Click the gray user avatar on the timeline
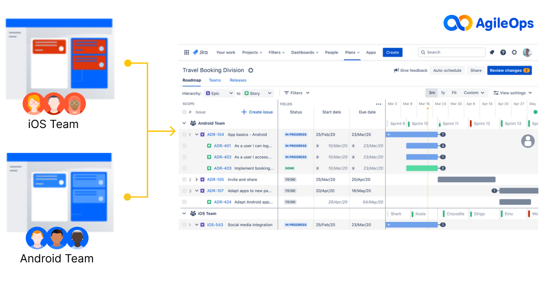 pyautogui.click(x=528, y=141)
